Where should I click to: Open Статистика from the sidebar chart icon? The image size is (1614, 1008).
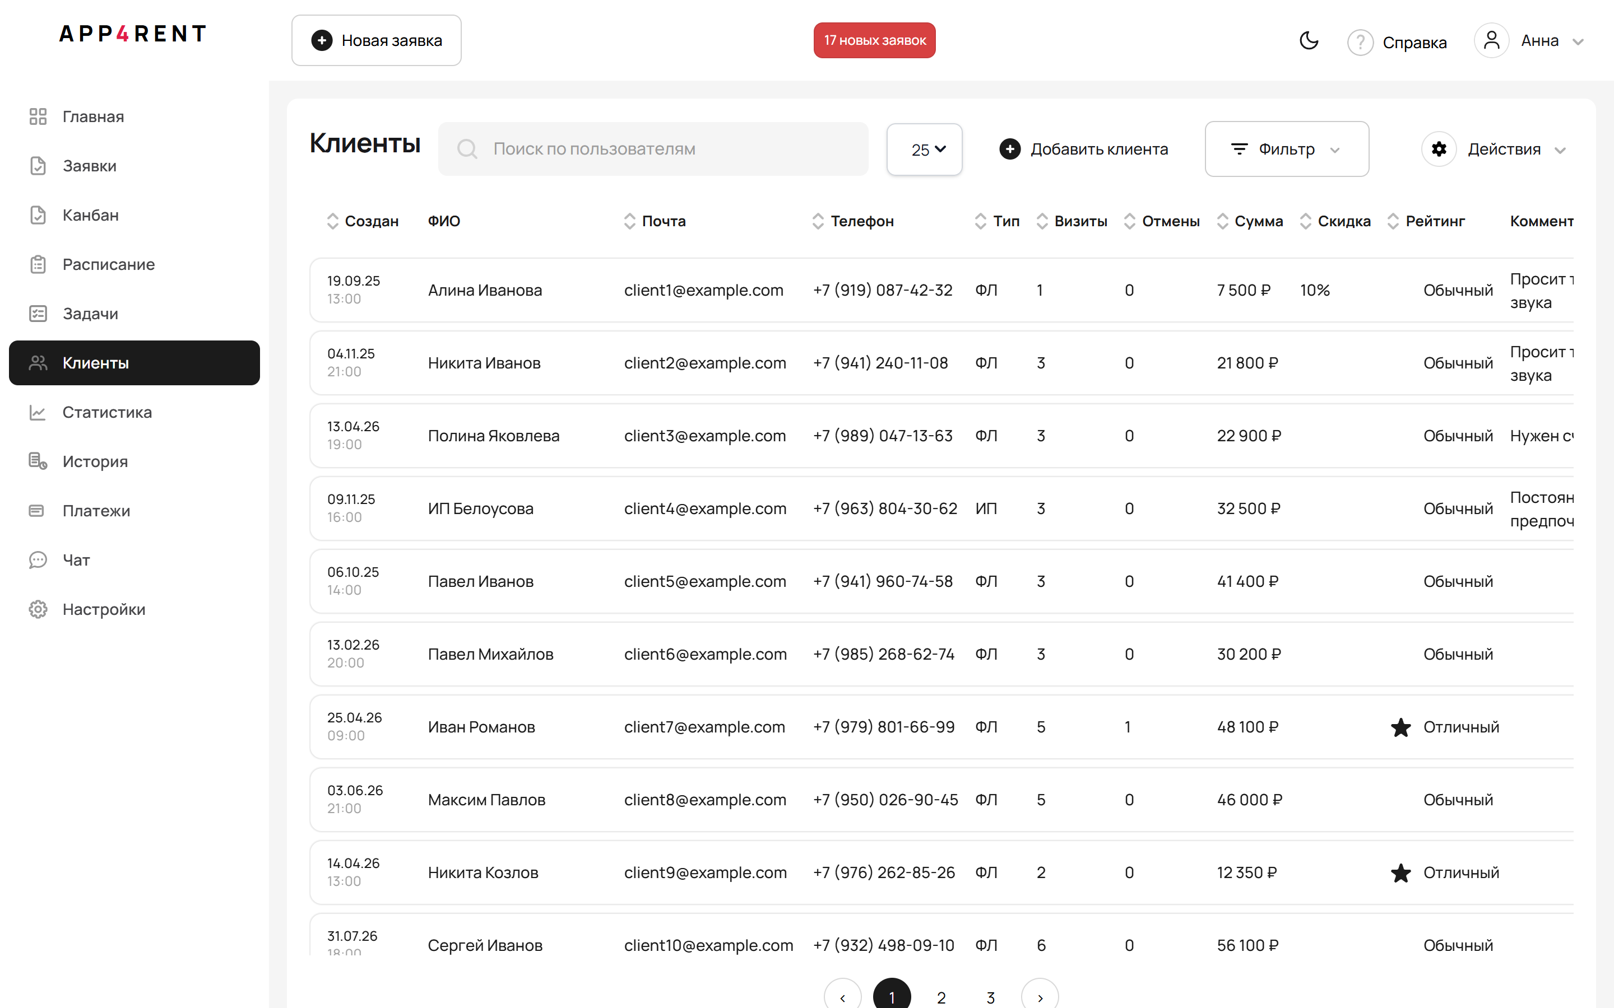(x=38, y=413)
